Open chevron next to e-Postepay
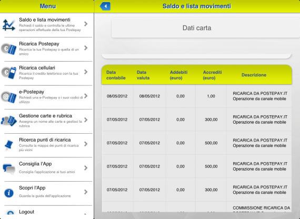Screen dimensions: 300x219 tap(86, 96)
